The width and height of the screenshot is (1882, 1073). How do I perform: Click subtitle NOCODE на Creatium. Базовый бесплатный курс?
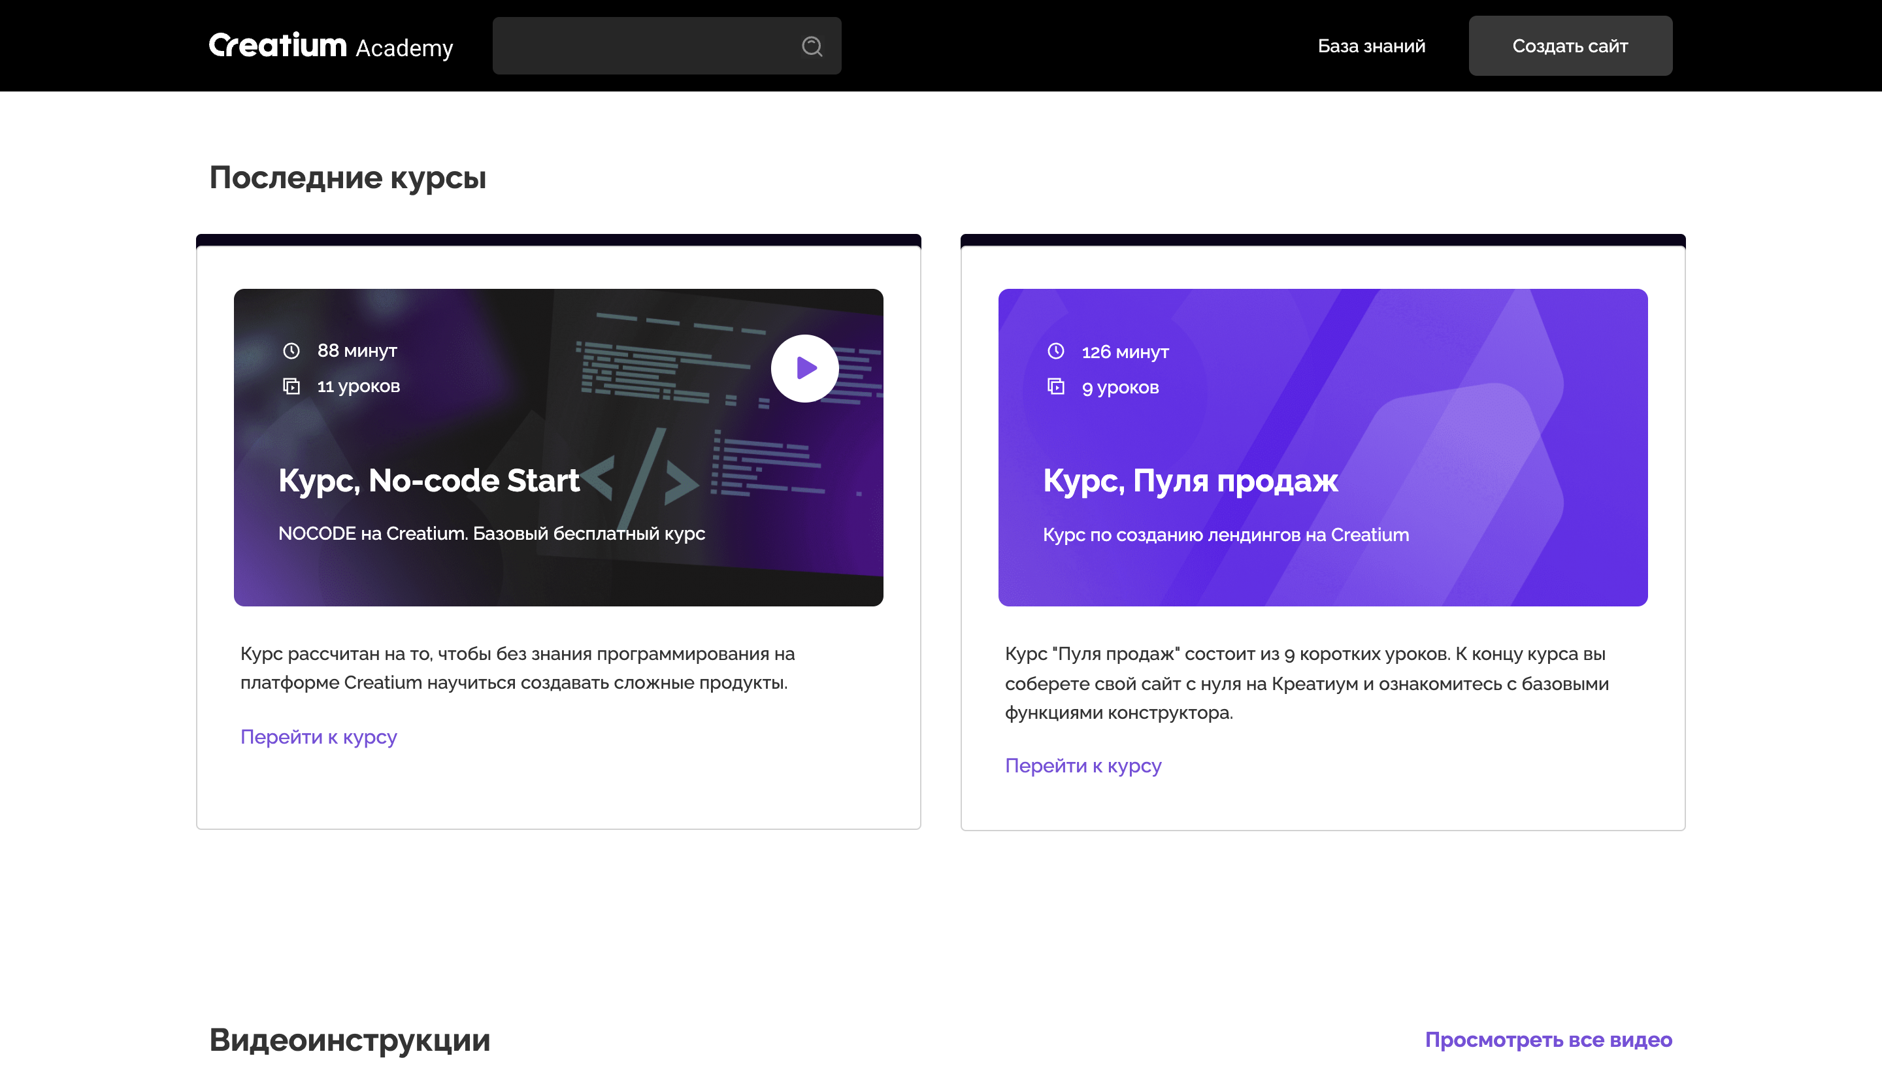(491, 533)
